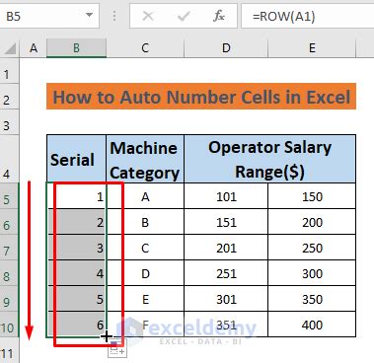
Task: Select machine category cell D
Action: click(145, 273)
